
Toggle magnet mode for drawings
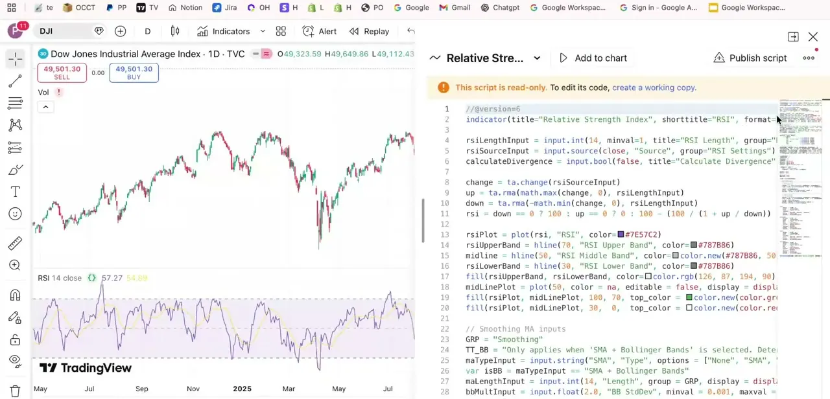click(16, 295)
